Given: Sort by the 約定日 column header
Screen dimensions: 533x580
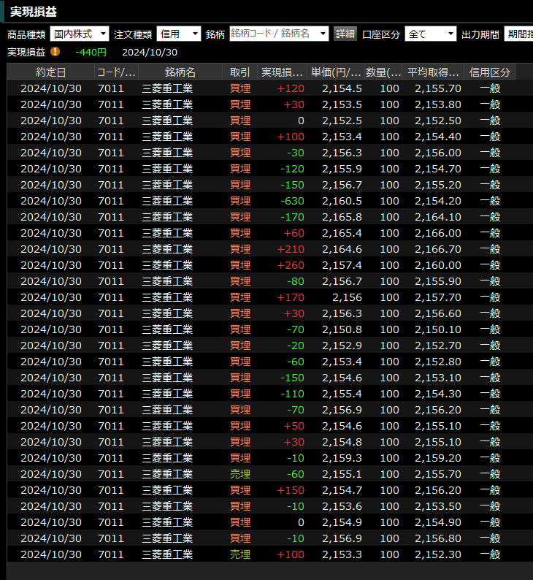Looking at the screenshot, I should [x=50, y=72].
